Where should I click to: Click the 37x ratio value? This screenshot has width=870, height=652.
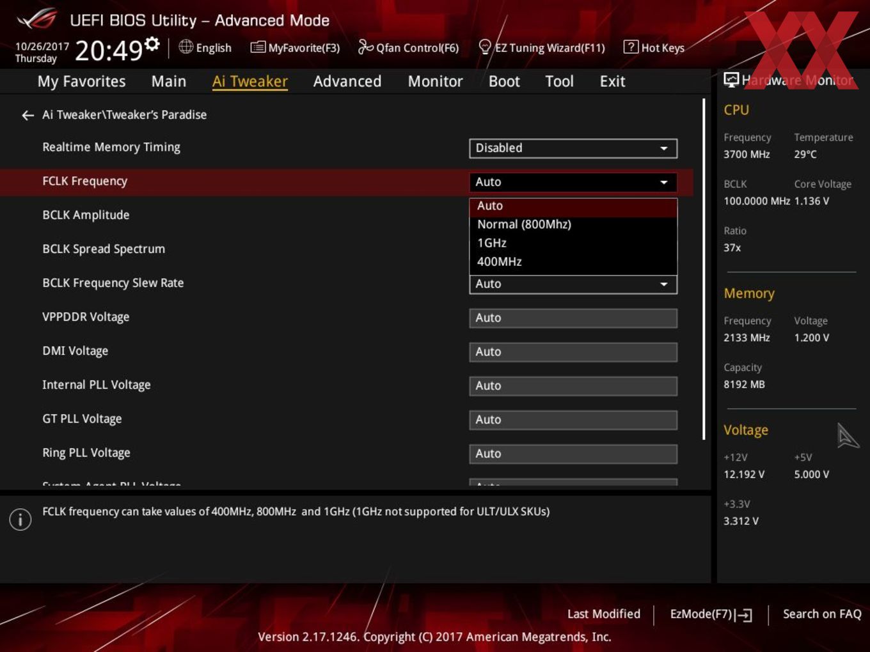[x=732, y=247]
